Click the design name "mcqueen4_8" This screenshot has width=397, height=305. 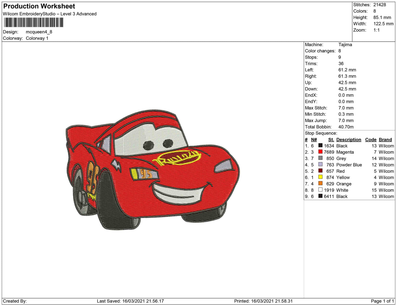pyautogui.click(x=39, y=32)
